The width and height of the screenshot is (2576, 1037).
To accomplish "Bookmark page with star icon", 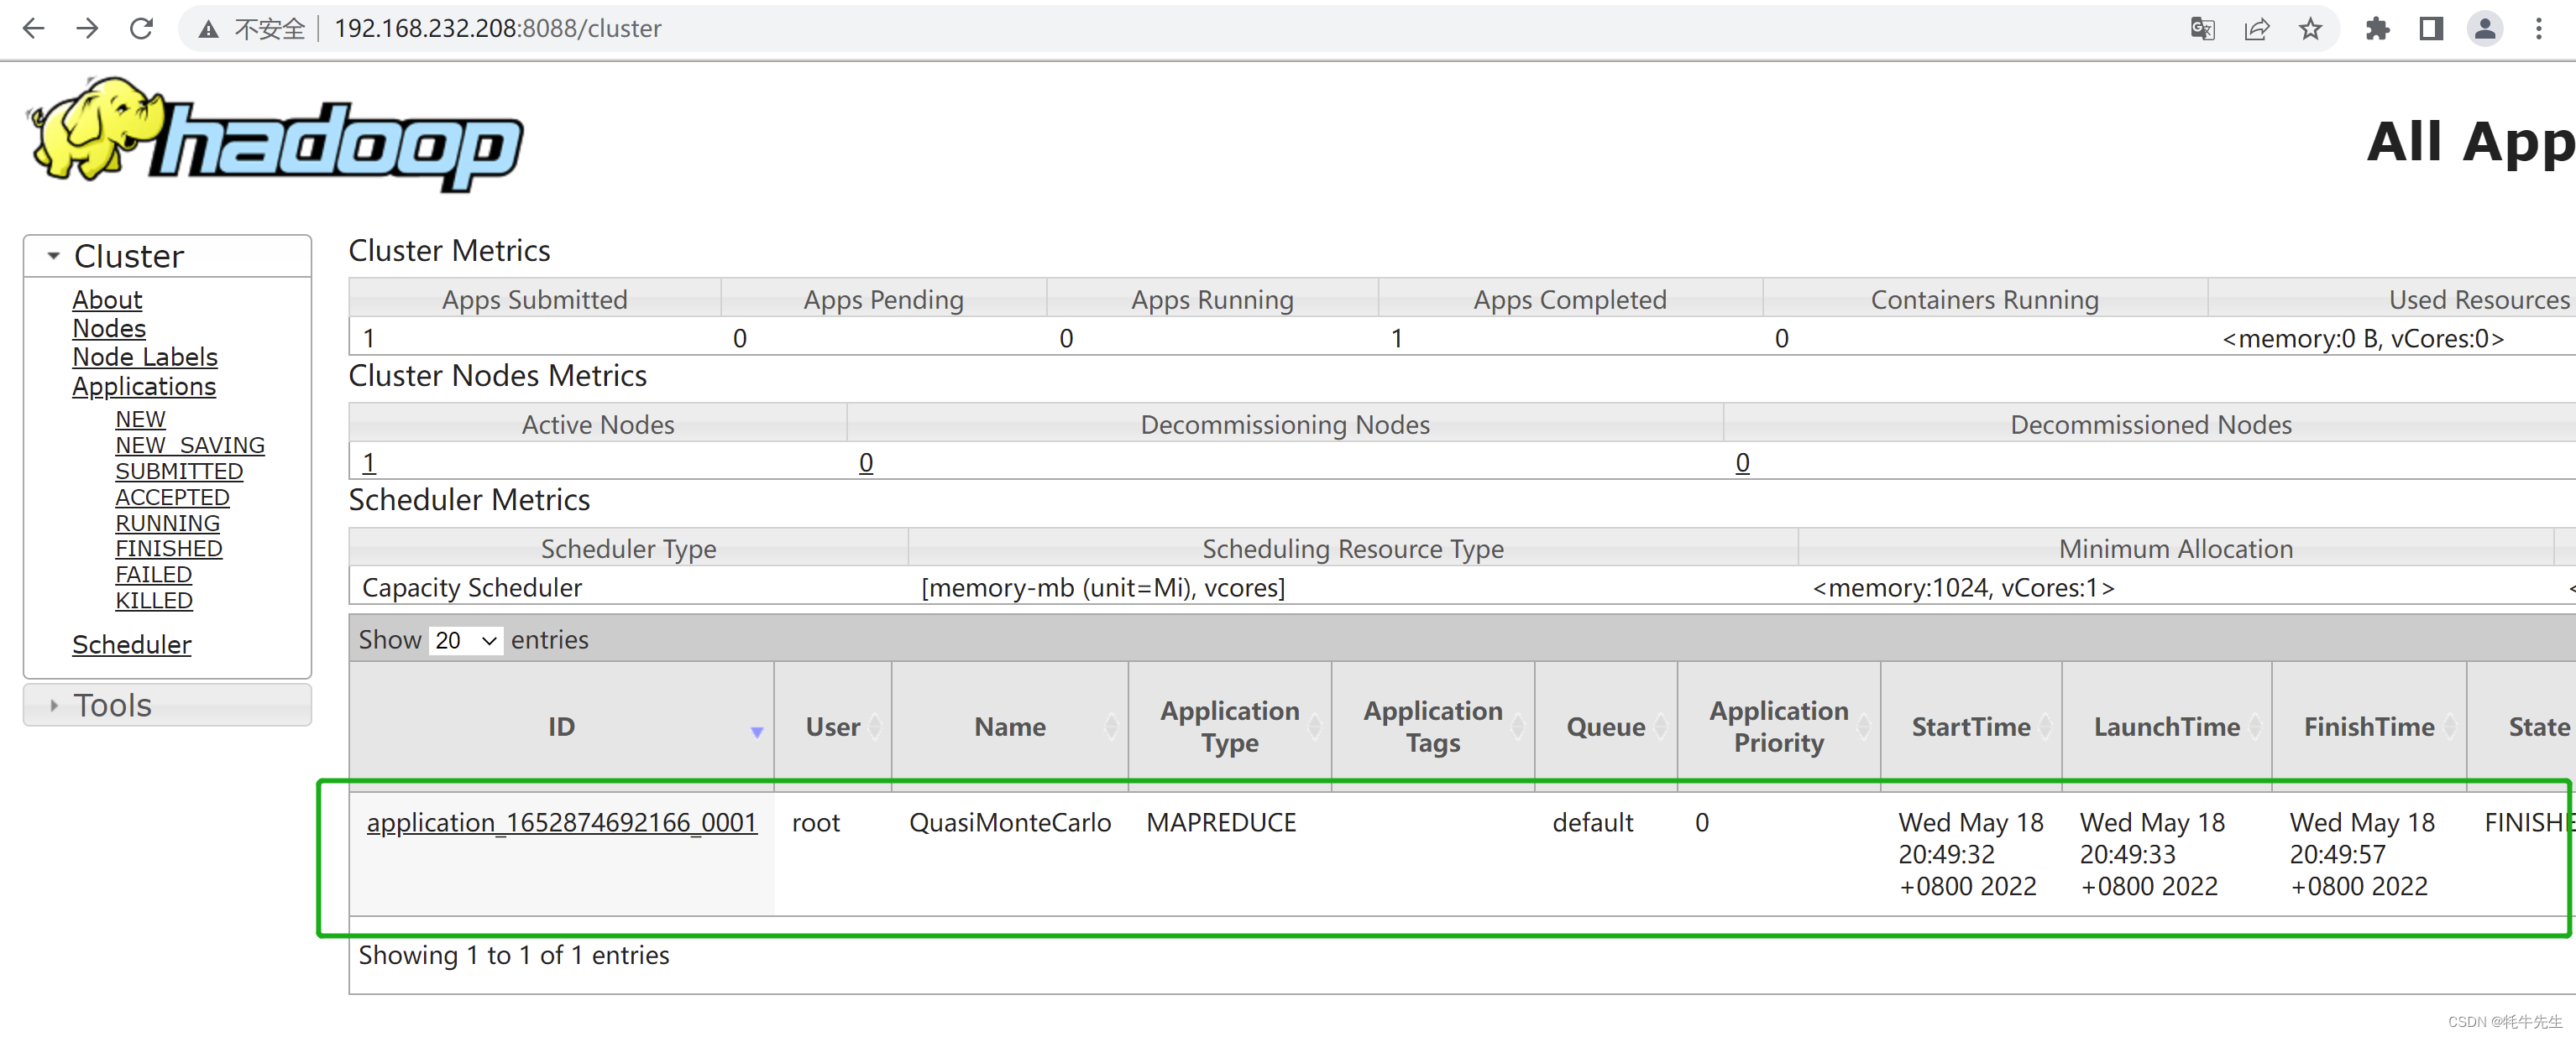I will click(x=2310, y=28).
